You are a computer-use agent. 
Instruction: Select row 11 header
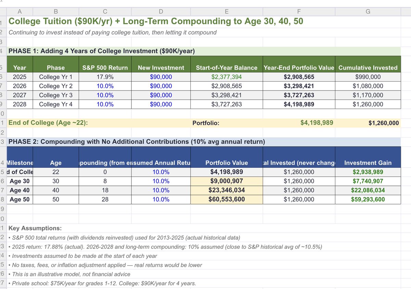3,122
